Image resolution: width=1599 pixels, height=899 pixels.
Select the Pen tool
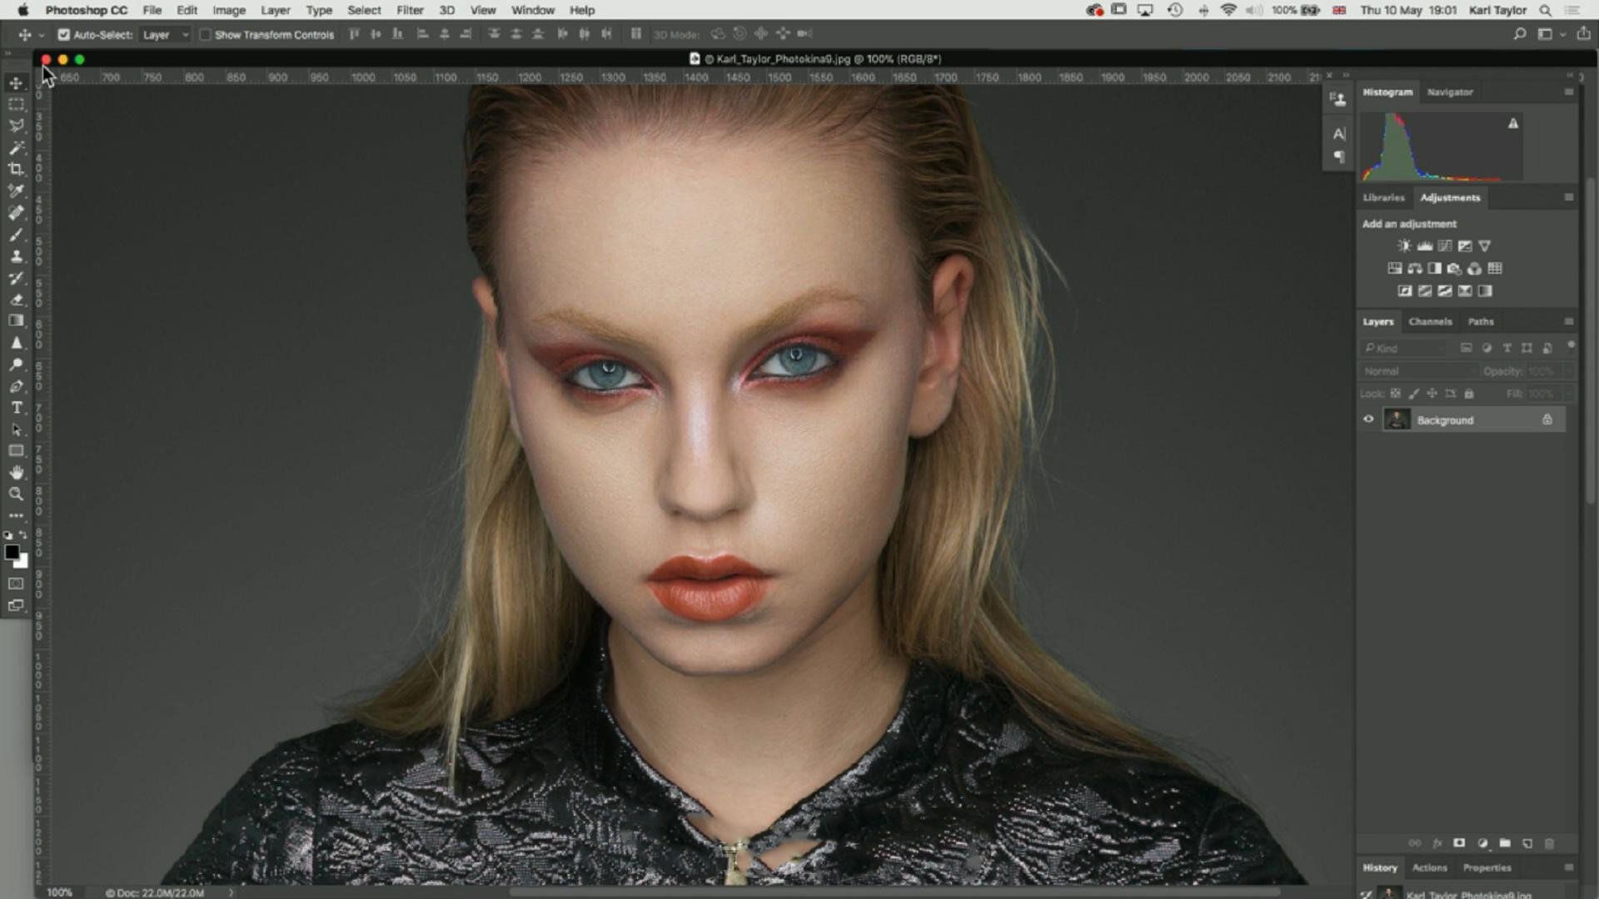coord(16,385)
